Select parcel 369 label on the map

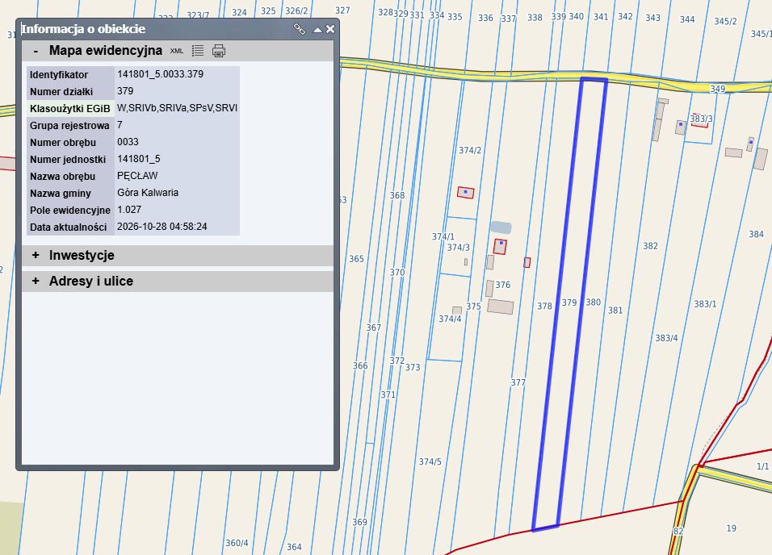[359, 522]
